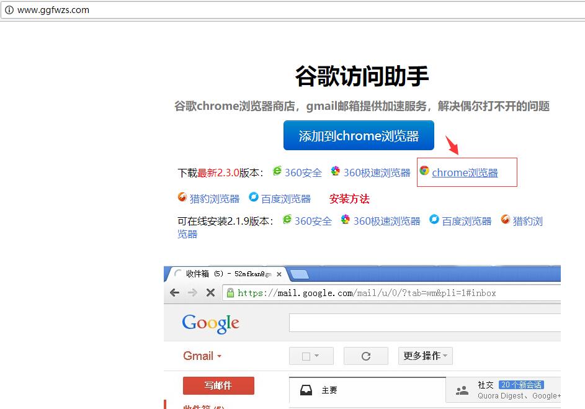The image size is (585, 409).
Task: Open 360极速浏览器 link in 2.1.9 row
Action: pos(386,222)
